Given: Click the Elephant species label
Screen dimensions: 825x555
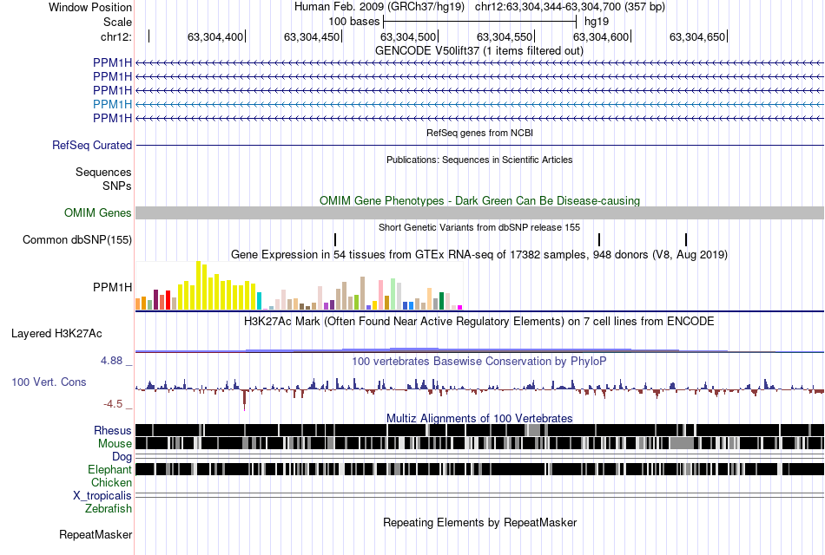Looking at the screenshot, I should point(109,470).
